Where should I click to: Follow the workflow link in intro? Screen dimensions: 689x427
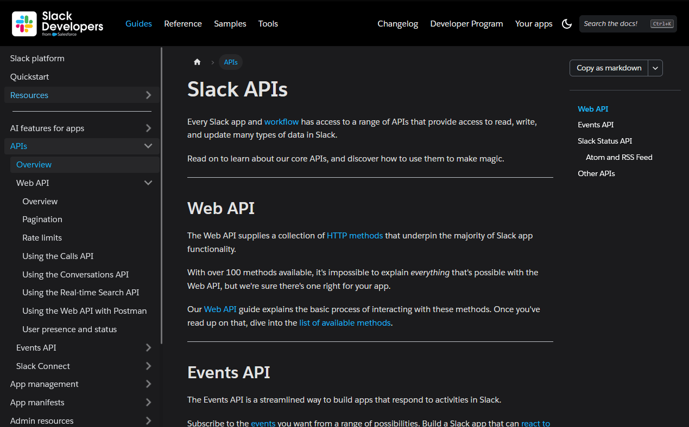point(282,122)
